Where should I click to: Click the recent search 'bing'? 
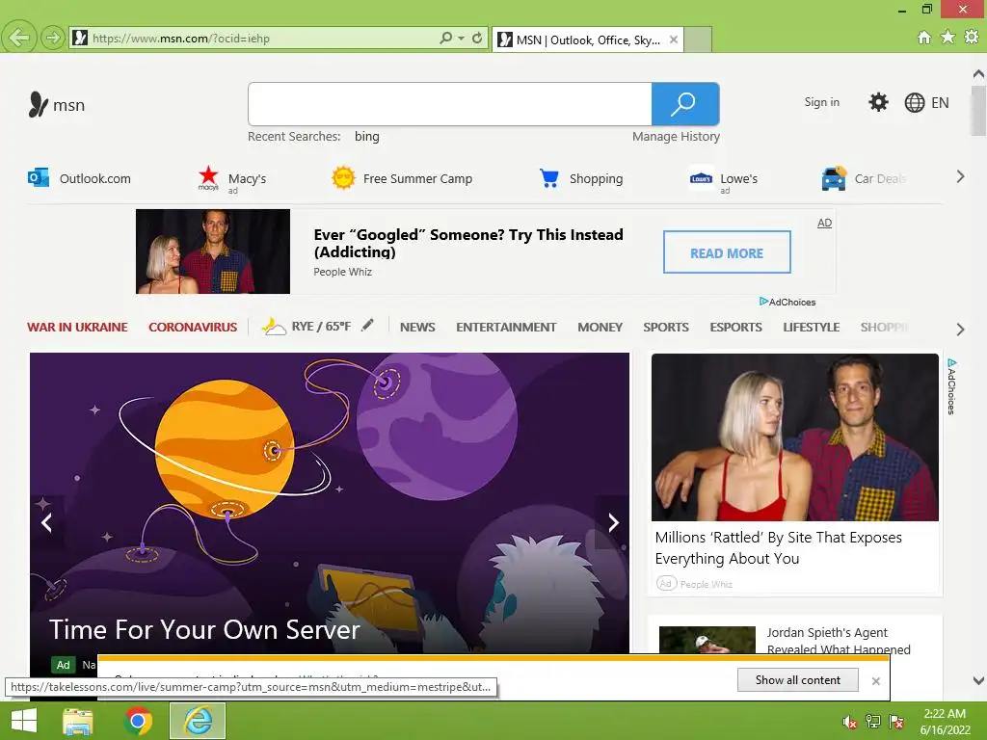367,137
